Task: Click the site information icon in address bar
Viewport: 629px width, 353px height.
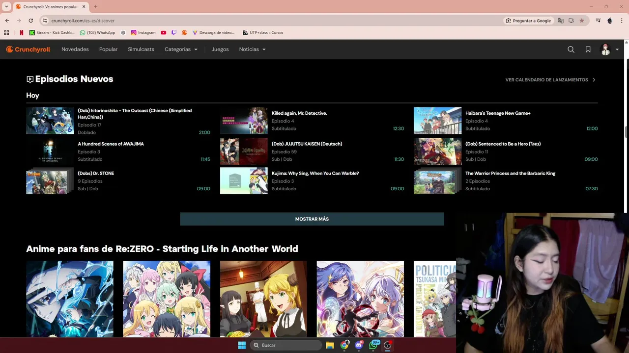Action: (x=45, y=21)
